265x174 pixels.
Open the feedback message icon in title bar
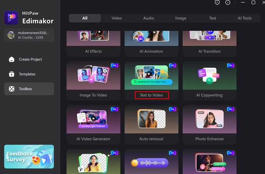[217, 2]
